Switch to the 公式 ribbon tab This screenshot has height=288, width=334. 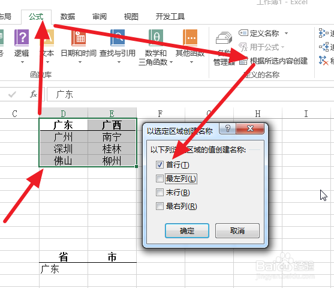pos(36,17)
